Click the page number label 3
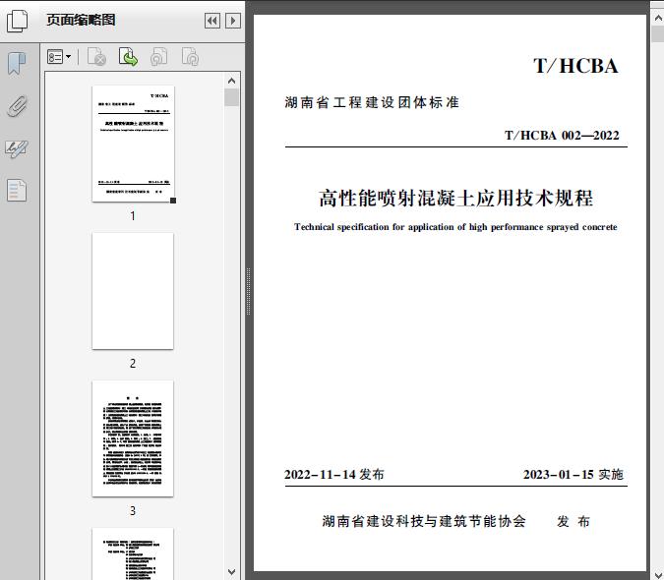The width and height of the screenshot is (664, 580). 133,511
